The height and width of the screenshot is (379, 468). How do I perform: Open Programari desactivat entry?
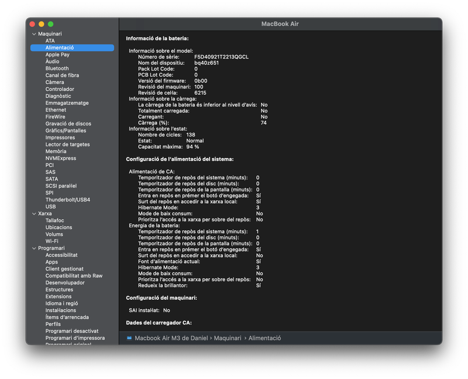(72, 331)
